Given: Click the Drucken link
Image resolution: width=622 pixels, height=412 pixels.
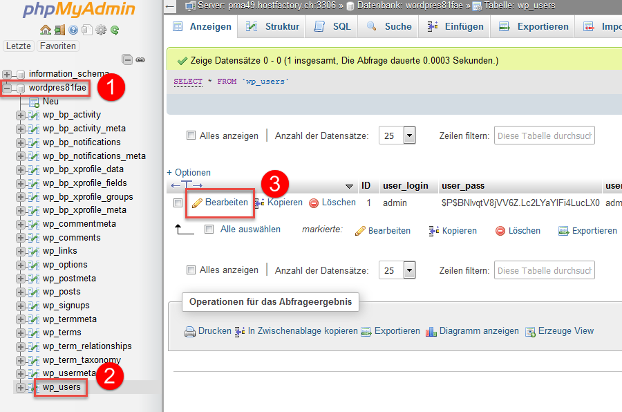Looking at the screenshot, I should coord(215,331).
